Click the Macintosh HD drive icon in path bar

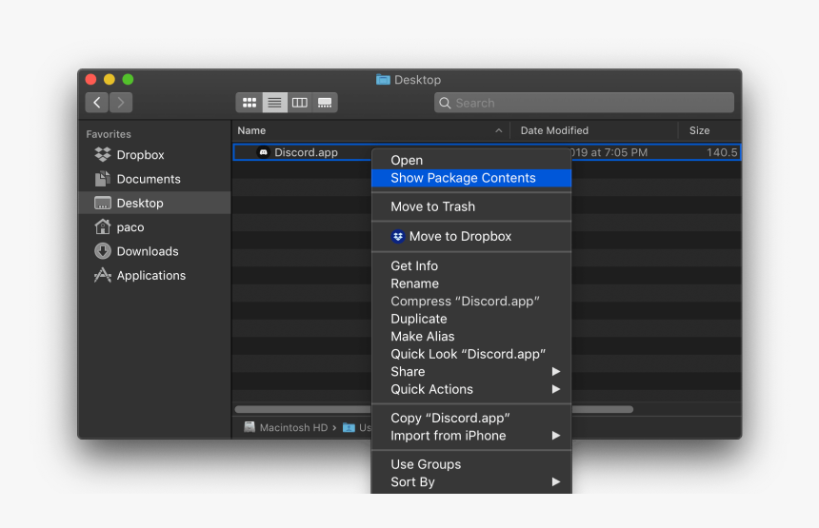[x=250, y=427]
